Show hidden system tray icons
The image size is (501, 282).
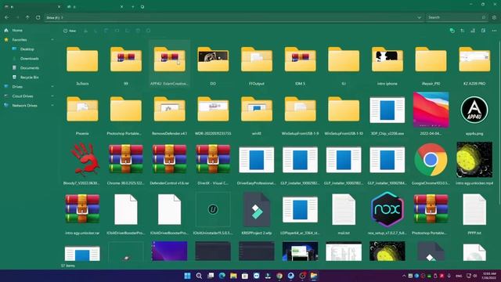[x=404, y=276]
